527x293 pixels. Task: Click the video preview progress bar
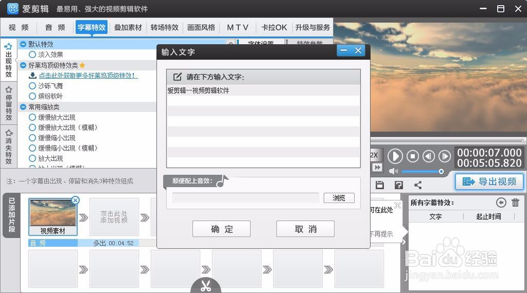pyautogui.click(x=447, y=140)
